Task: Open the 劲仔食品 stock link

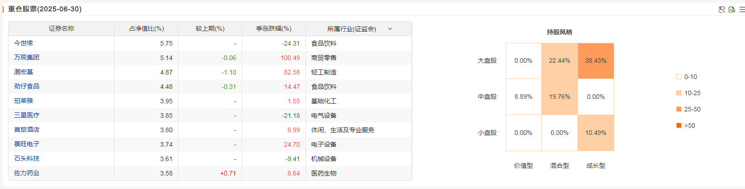Action: tap(27, 87)
